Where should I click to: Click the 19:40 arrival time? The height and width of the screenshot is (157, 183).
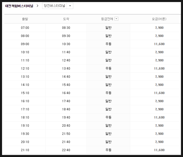coord(66,117)
